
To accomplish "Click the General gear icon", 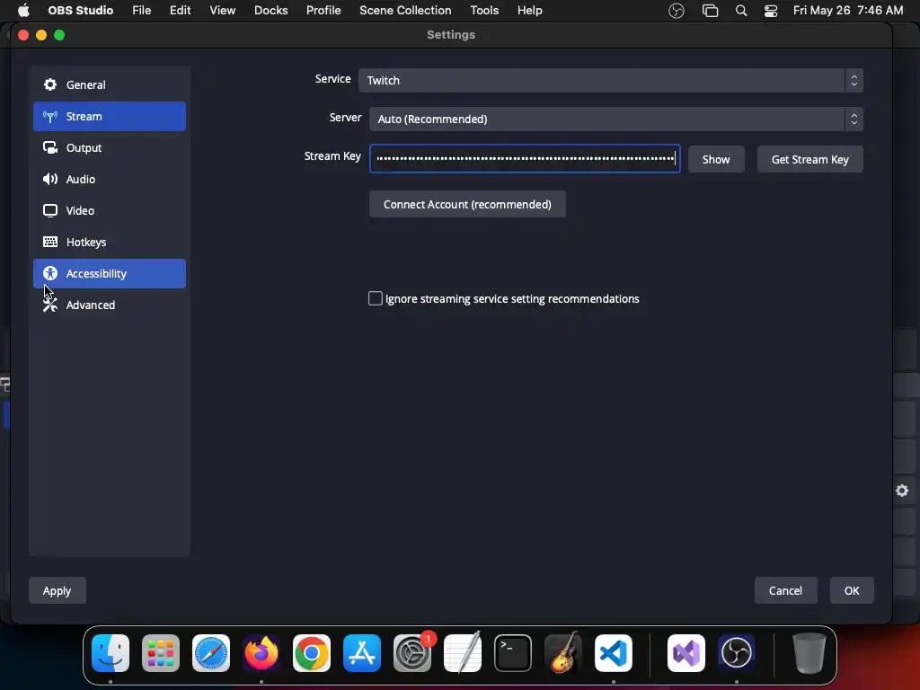I will [50, 84].
